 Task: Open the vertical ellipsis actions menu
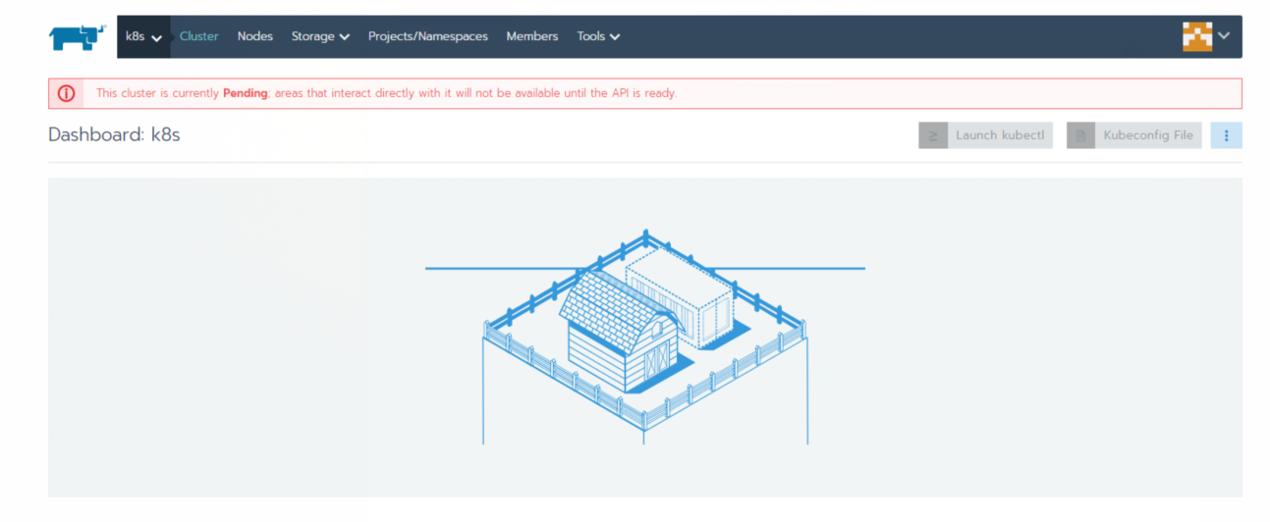point(1226,135)
